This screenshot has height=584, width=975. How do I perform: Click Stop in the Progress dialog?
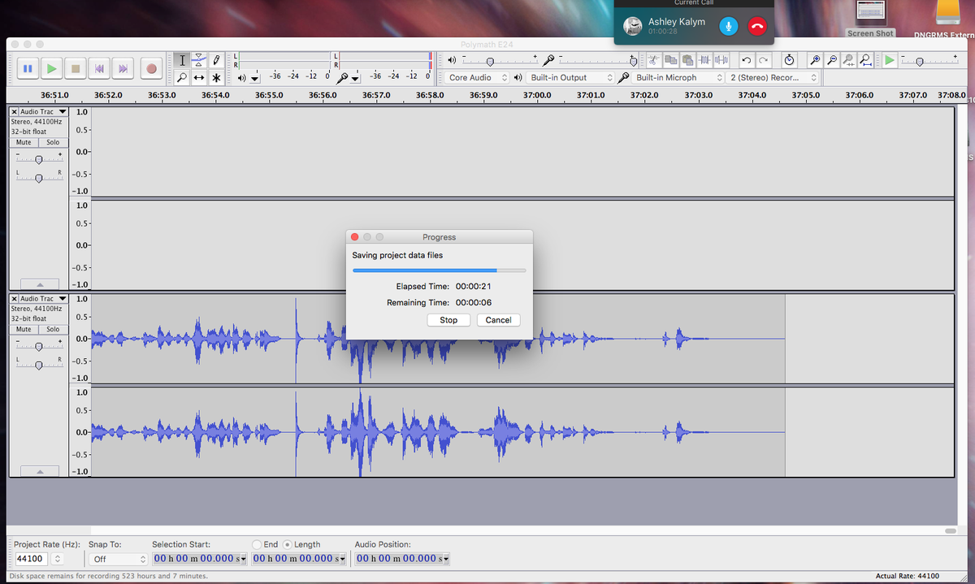(x=448, y=320)
